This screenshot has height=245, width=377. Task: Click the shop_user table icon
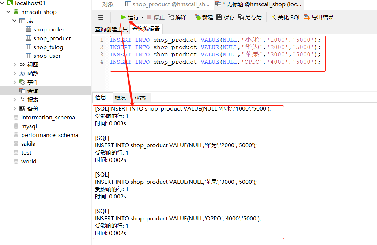29,56
